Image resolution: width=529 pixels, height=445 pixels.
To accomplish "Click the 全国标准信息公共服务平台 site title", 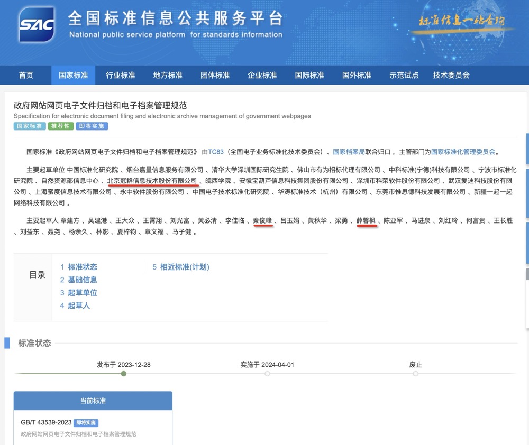I will [176, 18].
